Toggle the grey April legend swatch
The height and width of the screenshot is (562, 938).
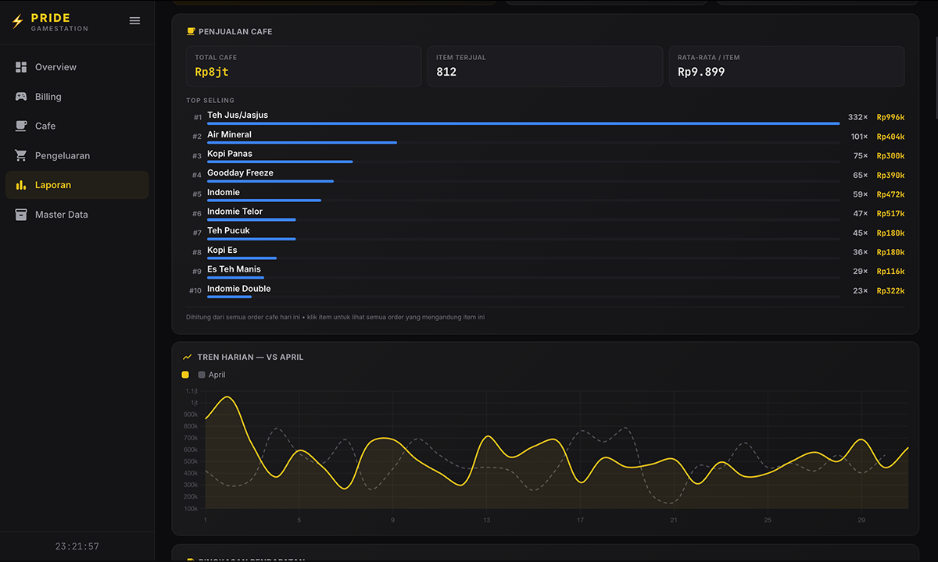[202, 375]
